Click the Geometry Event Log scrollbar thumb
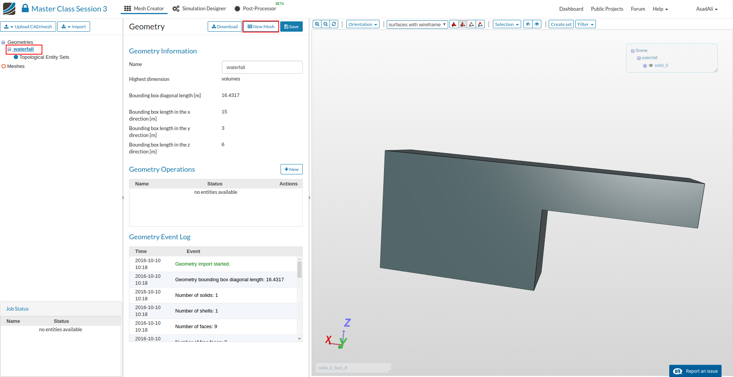The height and width of the screenshot is (377, 733). click(299, 269)
